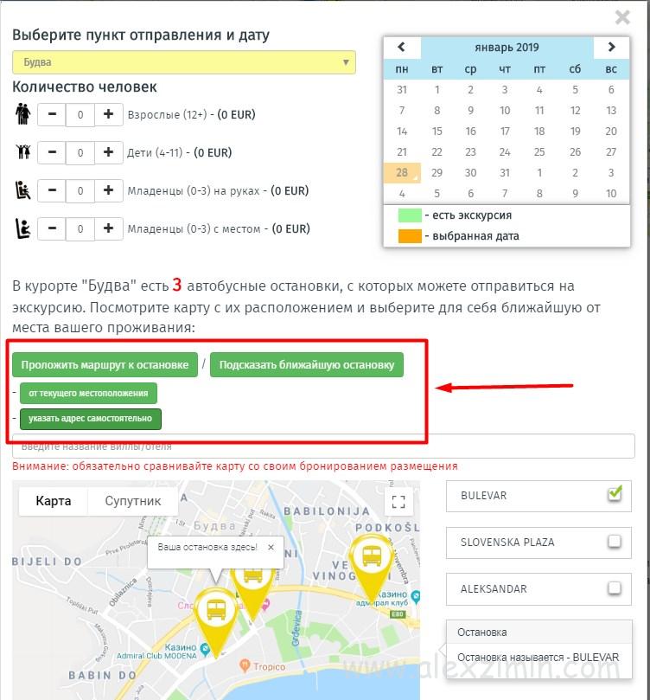The height and width of the screenshot is (700, 650).
Task: Select January 27 in the calendar
Action: 611,151
